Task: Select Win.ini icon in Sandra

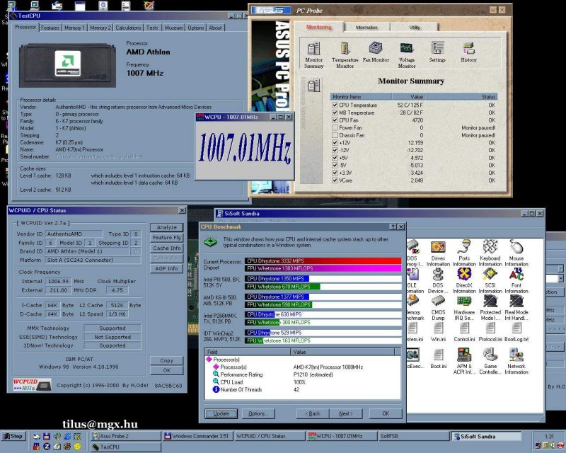Action: (438, 332)
